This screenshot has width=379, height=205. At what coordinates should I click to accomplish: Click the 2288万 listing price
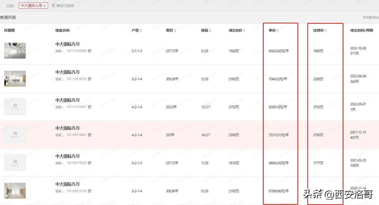tap(318, 79)
